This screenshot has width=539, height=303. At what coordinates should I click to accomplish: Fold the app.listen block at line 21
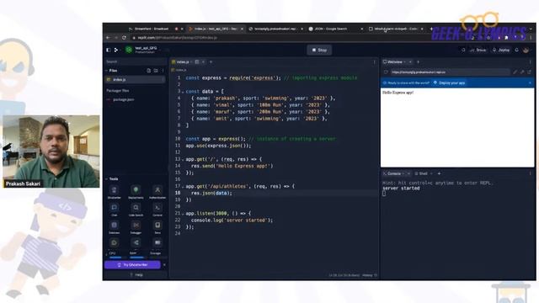(183, 214)
